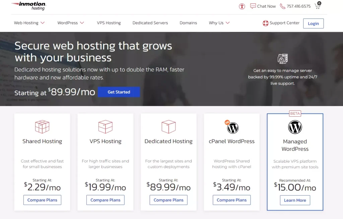This screenshot has height=219, width=343.
Task: Click the $19.99/mo price
Action: [106, 187]
